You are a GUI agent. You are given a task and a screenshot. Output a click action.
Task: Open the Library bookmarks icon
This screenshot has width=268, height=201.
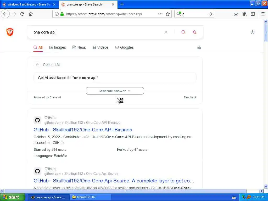pyautogui.click(x=244, y=14)
